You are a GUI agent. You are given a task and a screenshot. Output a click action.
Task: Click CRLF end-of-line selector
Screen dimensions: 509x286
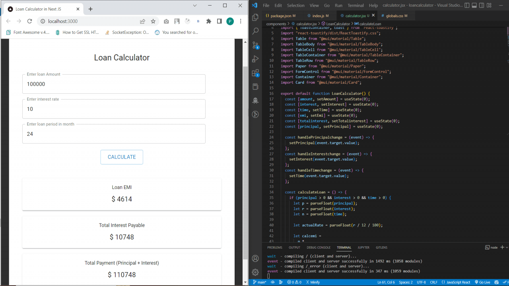click(x=433, y=282)
